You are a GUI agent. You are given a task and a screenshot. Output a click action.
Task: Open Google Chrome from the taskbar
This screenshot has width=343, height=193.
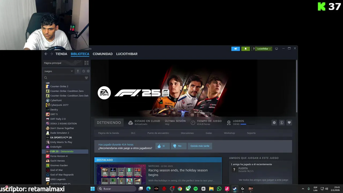pos(180,189)
